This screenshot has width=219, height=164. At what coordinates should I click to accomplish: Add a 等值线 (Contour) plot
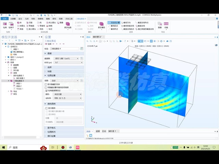[x=41, y=26]
